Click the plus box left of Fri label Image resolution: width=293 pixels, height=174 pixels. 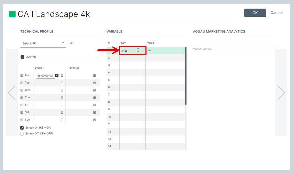click(22, 105)
